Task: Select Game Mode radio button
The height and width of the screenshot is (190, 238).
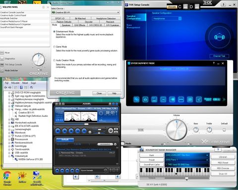Action: point(54,47)
